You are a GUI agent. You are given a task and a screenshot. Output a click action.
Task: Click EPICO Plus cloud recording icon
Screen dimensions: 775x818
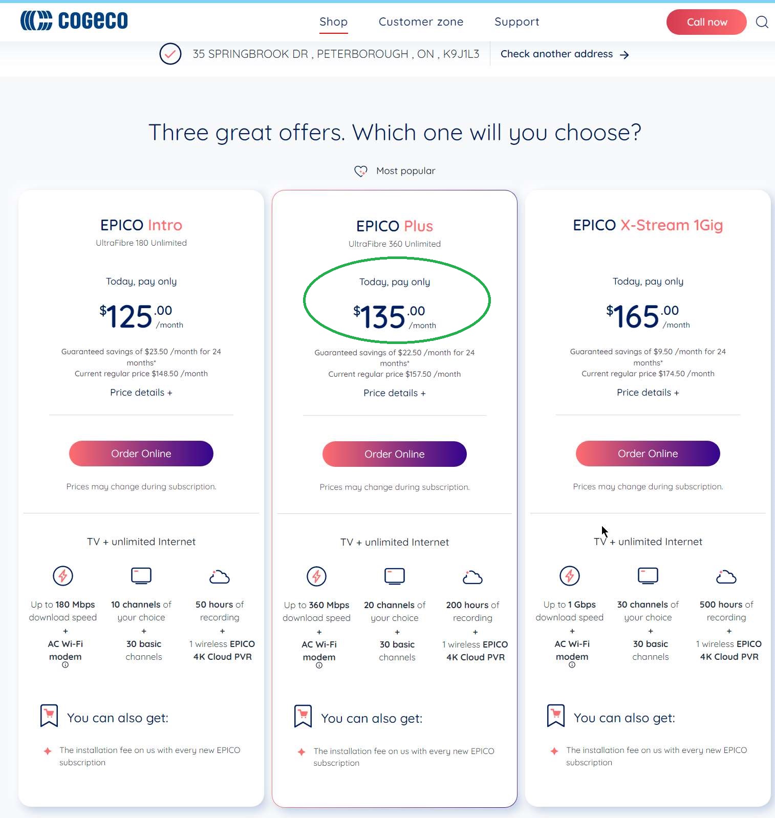point(472,577)
